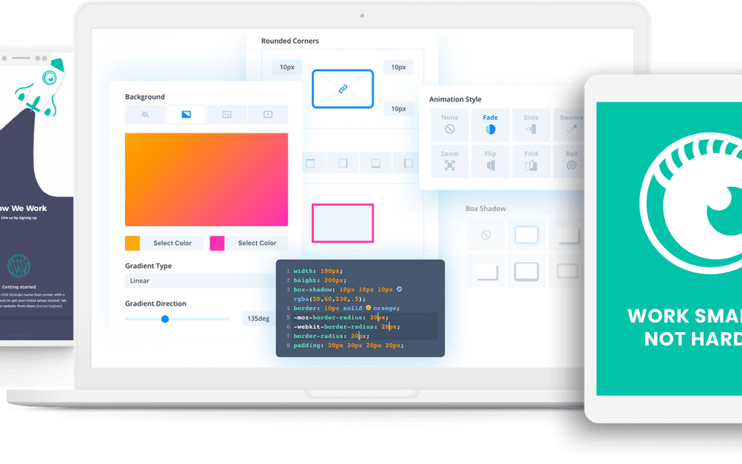Click the eye logo on the tablet
Screen dimensions: 742x464
(691, 203)
